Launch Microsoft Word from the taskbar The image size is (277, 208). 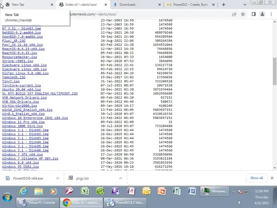coord(192,191)
